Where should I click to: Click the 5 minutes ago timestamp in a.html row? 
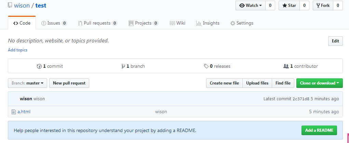[x=324, y=112]
